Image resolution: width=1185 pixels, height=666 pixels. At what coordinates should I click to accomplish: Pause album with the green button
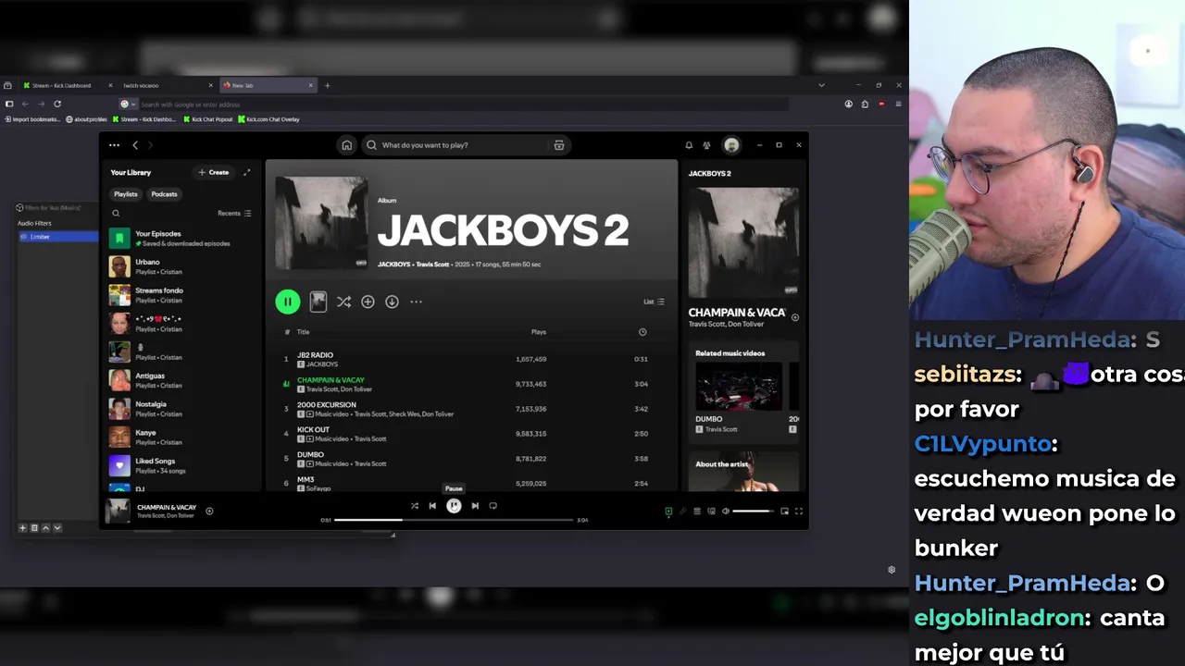point(288,302)
